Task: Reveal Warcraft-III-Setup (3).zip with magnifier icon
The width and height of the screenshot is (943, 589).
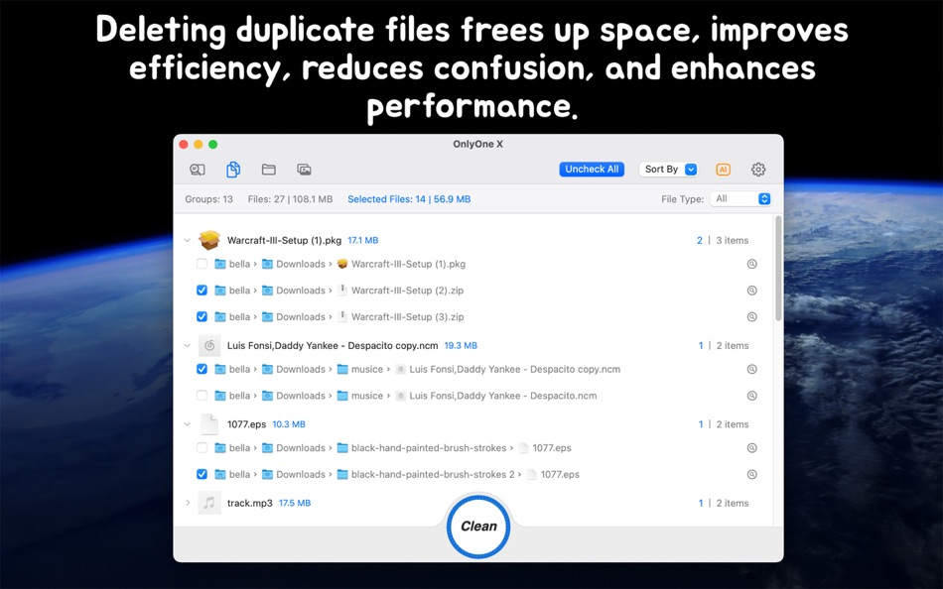Action: point(751,316)
